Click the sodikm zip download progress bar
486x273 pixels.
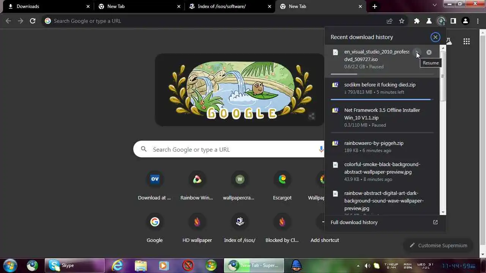coord(382,99)
